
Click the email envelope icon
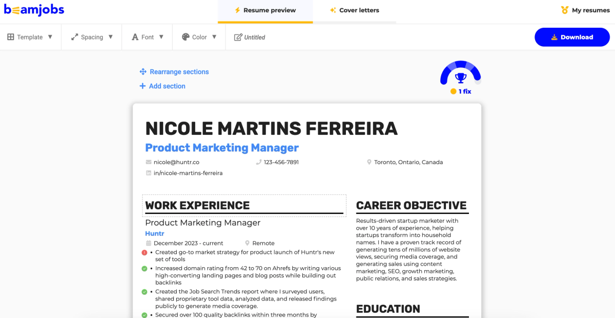149,162
